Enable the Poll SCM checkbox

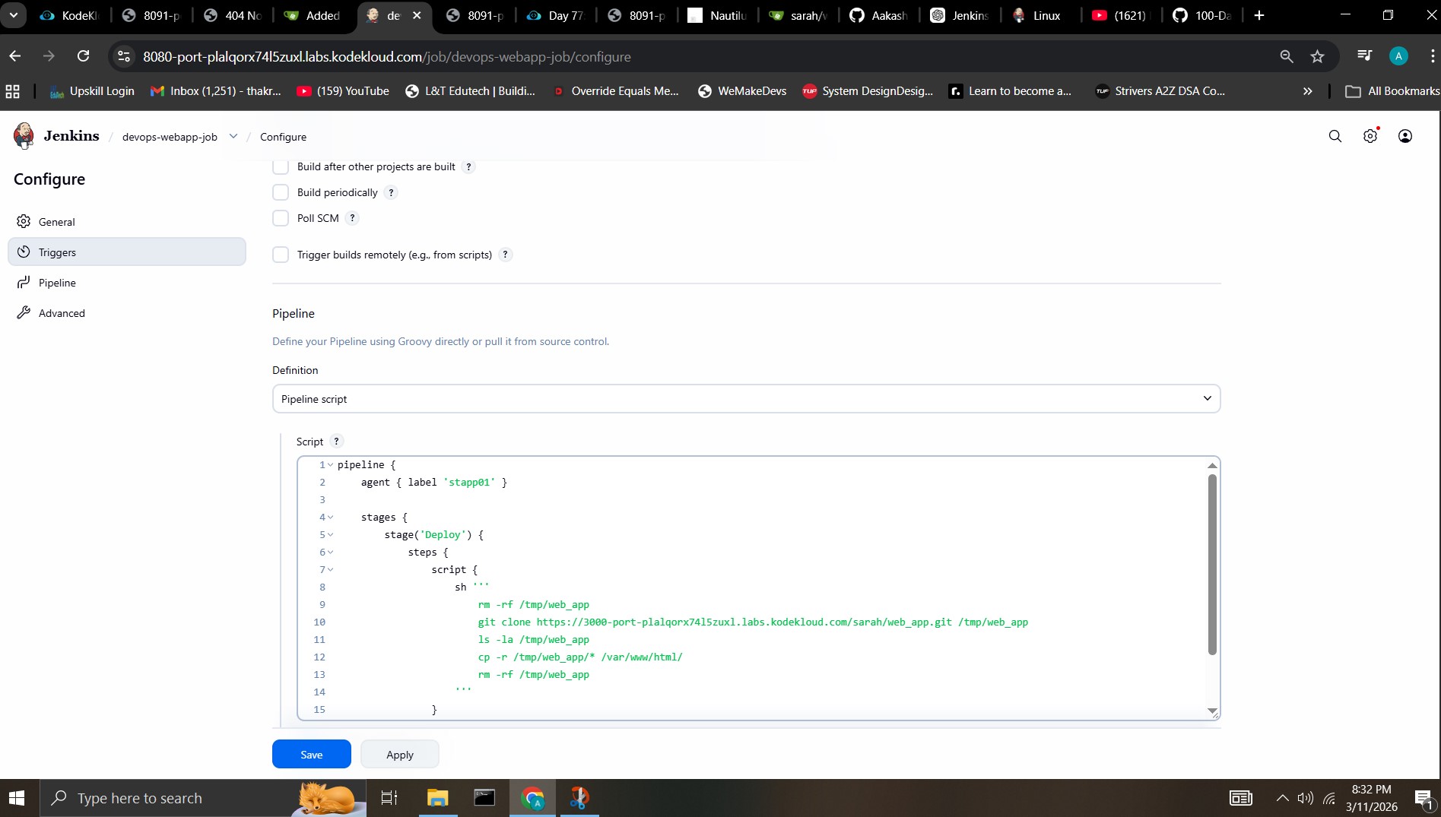281,218
